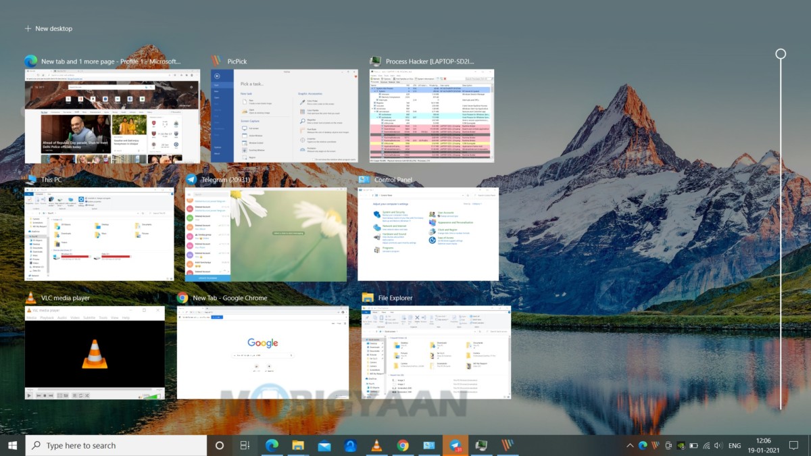
Task: Open the Media menu in VLC thumbnail
Action: click(31, 317)
